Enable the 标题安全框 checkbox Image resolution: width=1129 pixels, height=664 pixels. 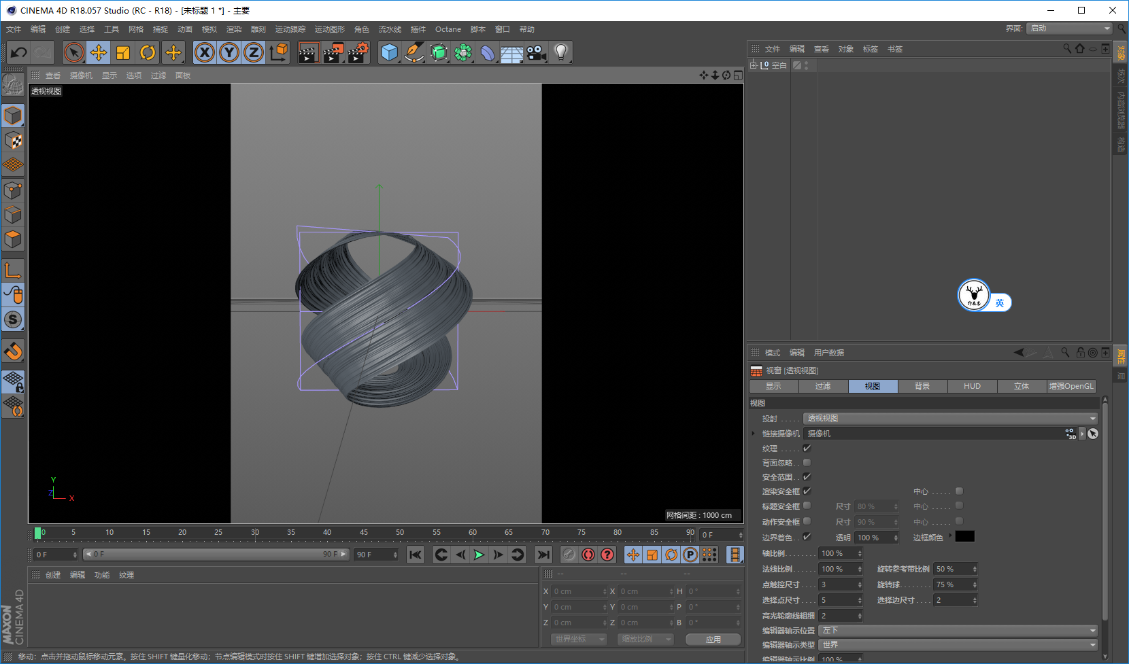pos(807,506)
